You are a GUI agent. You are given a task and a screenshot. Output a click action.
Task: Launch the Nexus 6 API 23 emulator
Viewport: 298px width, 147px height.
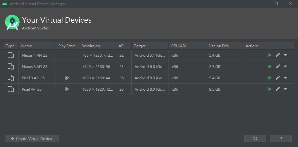pos(270,66)
